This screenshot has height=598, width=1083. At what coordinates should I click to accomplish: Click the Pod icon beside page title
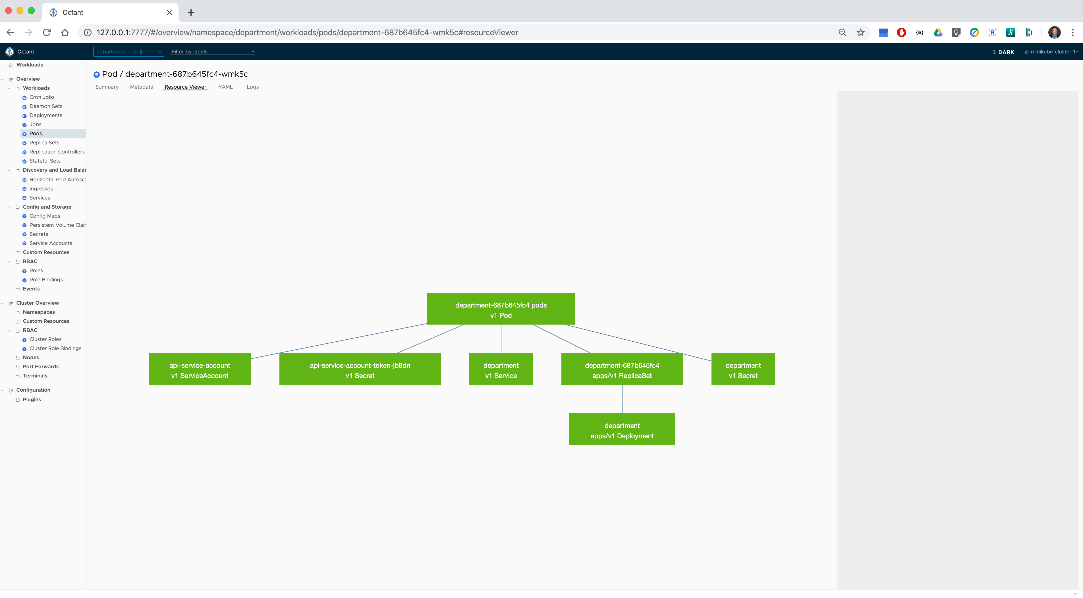[97, 74]
